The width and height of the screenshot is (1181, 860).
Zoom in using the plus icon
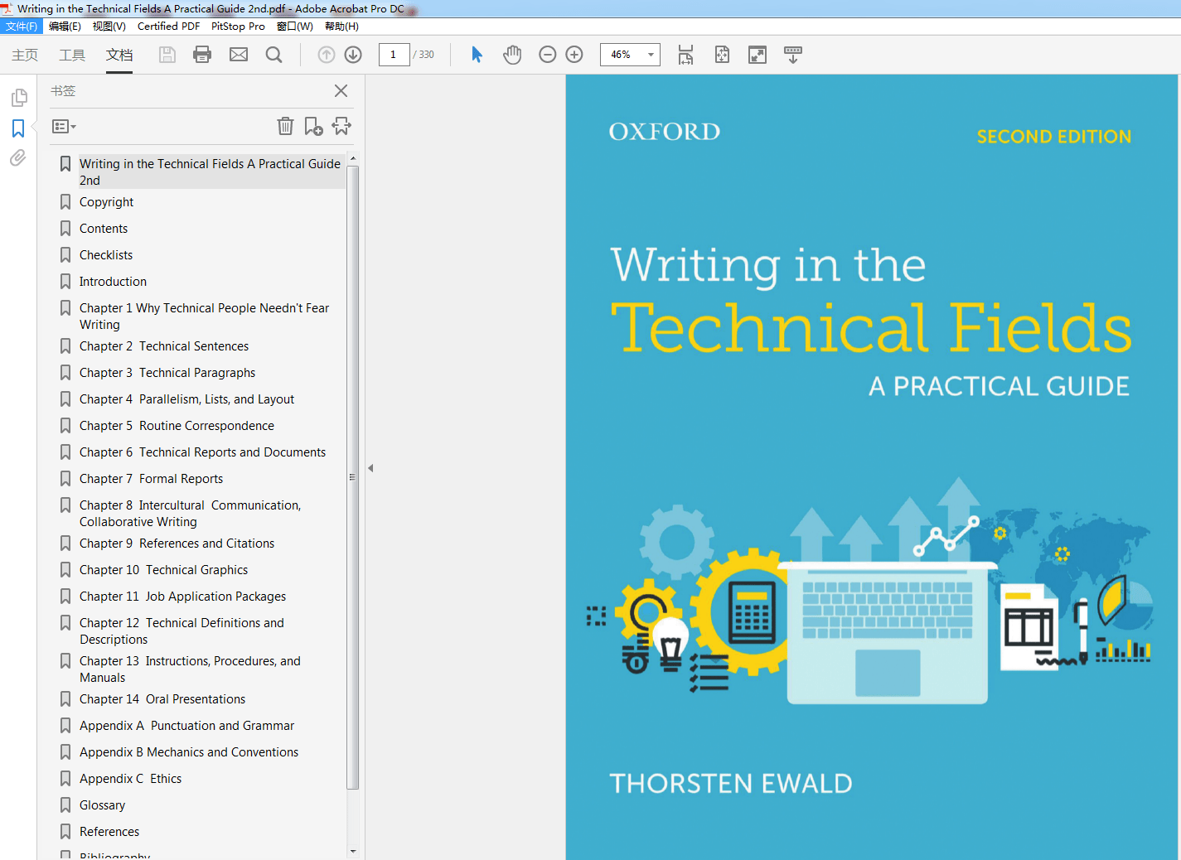(574, 54)
